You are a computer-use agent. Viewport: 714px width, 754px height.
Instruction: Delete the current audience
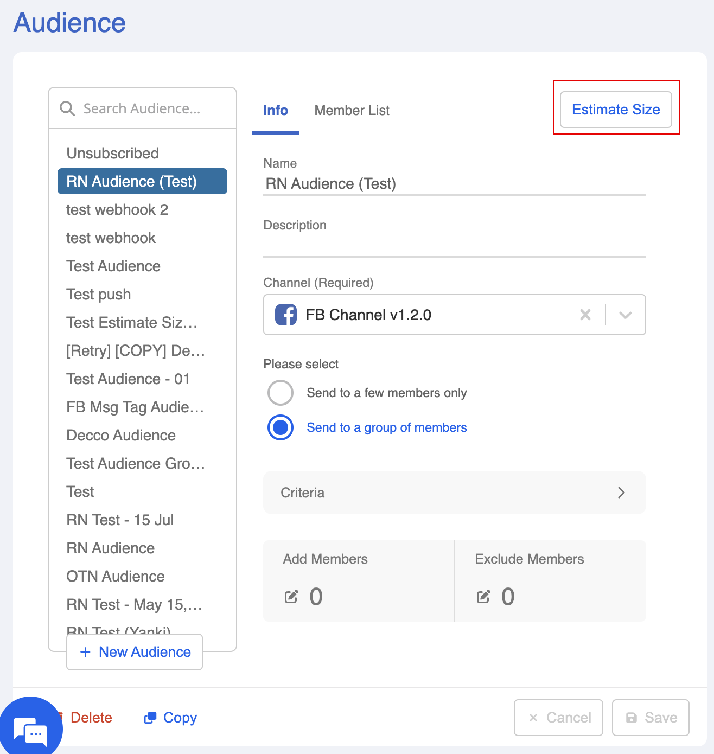pos(91,718)
